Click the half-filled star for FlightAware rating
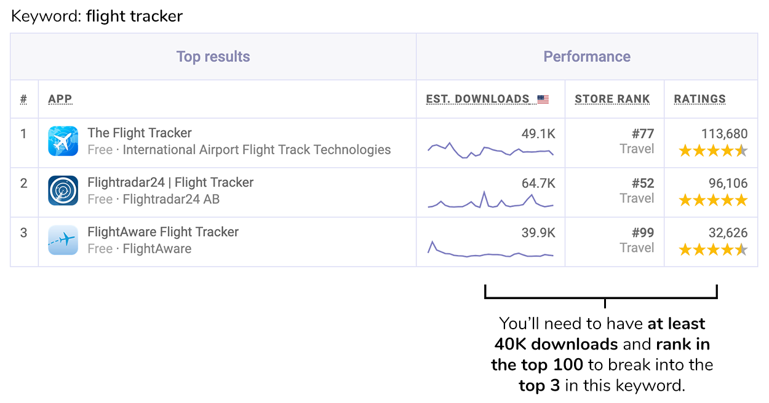Screen dimensions: 769x403 pos(741,250)
